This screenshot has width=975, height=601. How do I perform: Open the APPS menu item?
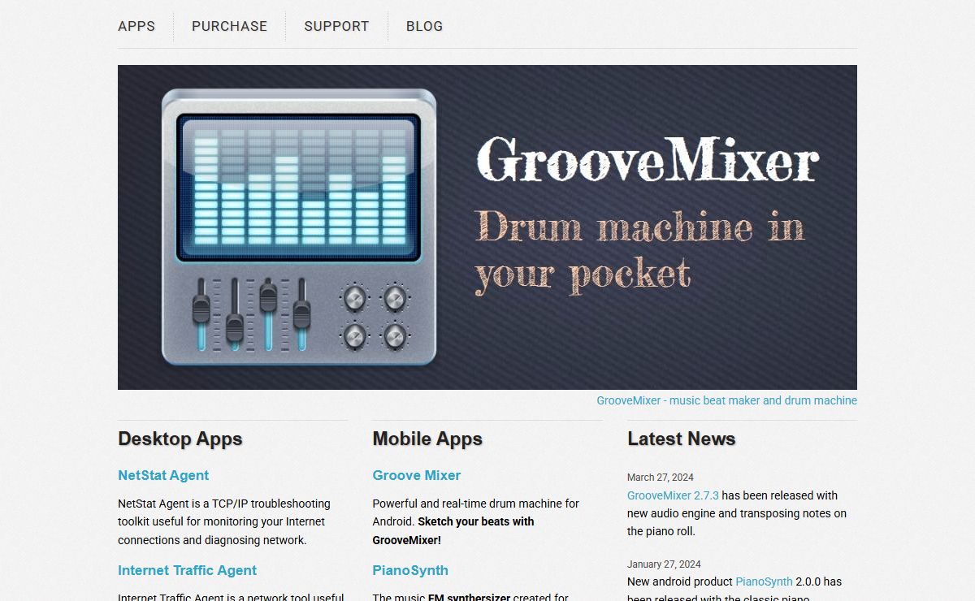(x=136, y=26)
